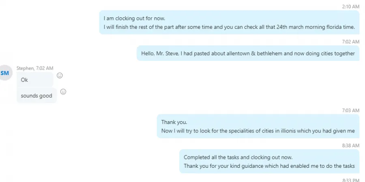Click the "Completed all the tasks" message bubble
Viewport: 365px width, 182px height.
pos(269,161)
